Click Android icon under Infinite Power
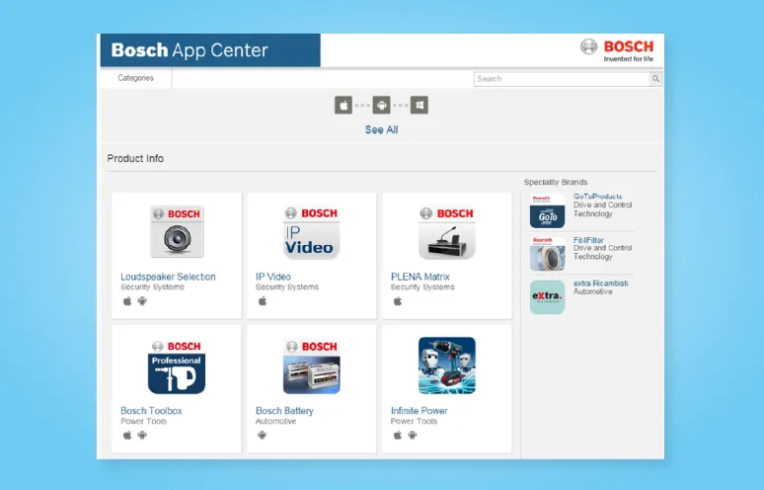764x490 pixels. (x=413, y=435)
